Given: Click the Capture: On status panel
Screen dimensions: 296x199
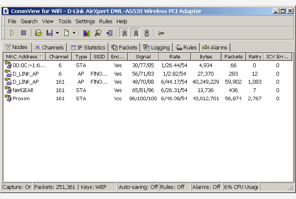Looking at the screenshot, I should (x=17, y=187).
